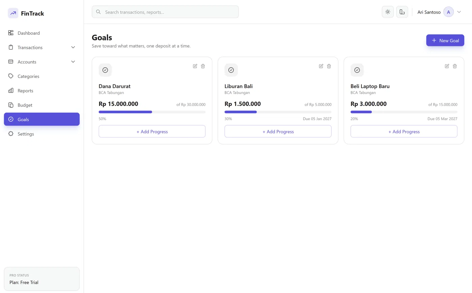Open Dashboard from the sidebar
Viewport: 472px width, 293px height.
point(42,33)
